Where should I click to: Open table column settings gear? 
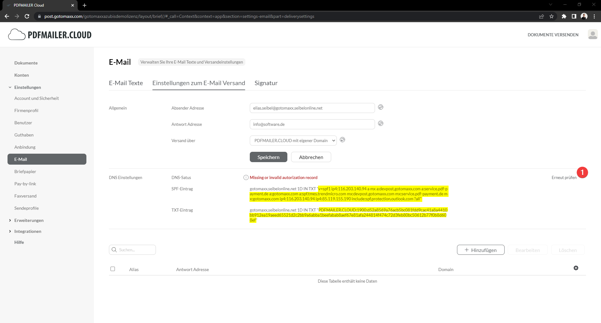point(576,268)
